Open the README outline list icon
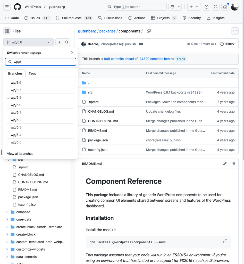The image size is (244, 264). point(233,163)
